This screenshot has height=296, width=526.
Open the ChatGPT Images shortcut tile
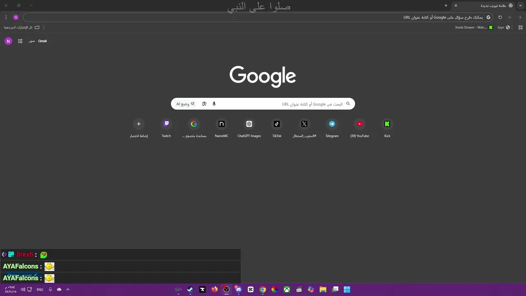pyautogui.click(x=249, y=124)
